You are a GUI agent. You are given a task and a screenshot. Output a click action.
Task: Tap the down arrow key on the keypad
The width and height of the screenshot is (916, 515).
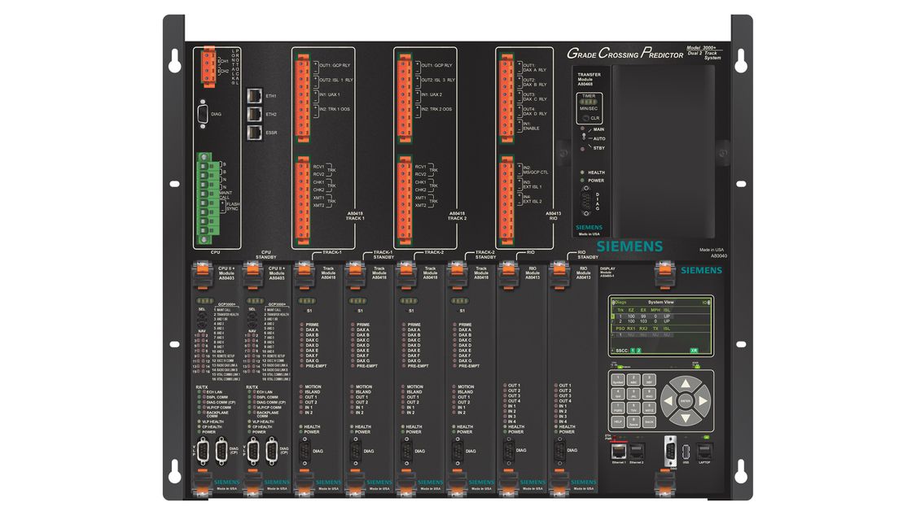tap(686, 418)
